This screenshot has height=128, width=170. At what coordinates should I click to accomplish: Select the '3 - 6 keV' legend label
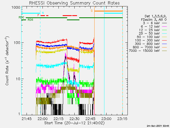coord(151,23)
